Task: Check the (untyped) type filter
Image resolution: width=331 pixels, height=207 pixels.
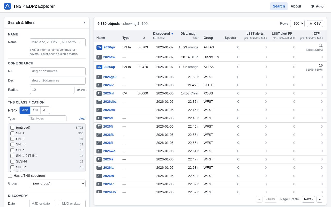Action: tap(12, 128)
